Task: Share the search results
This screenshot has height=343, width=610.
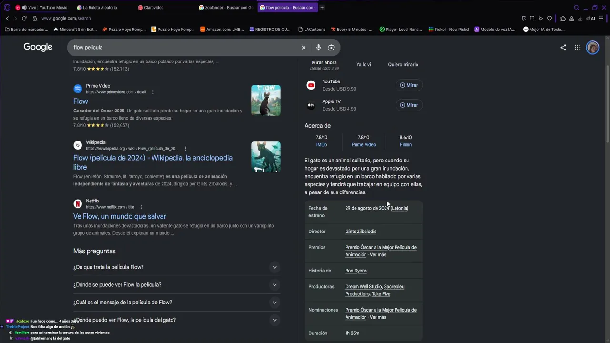Action: 563,48
